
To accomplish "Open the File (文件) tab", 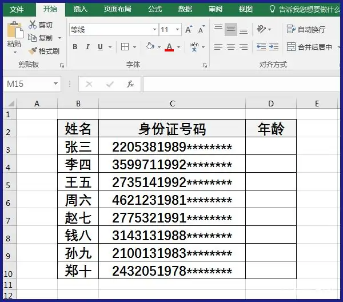I will [17, 9].
